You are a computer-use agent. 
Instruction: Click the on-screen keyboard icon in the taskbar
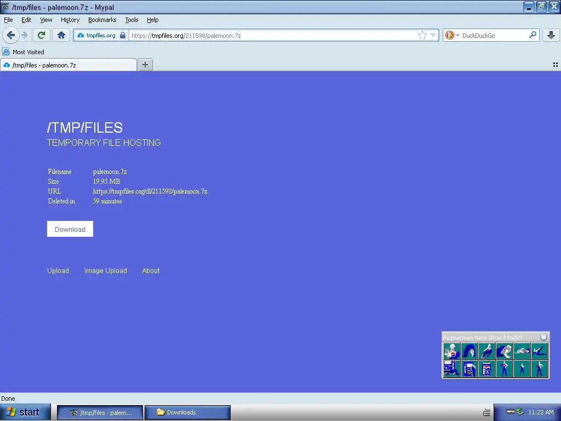point(486,412)
